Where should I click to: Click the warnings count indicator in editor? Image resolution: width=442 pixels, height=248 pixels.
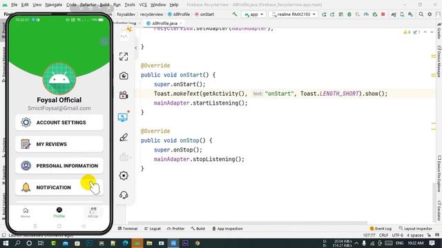(407, 32)
